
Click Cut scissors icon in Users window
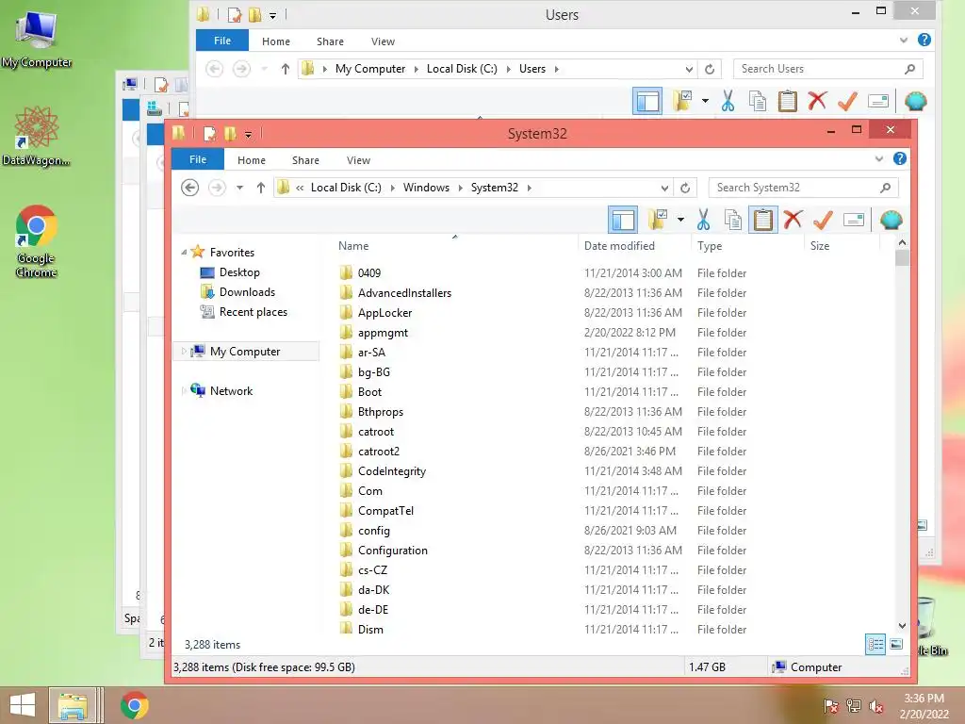(x=728, y=101)
